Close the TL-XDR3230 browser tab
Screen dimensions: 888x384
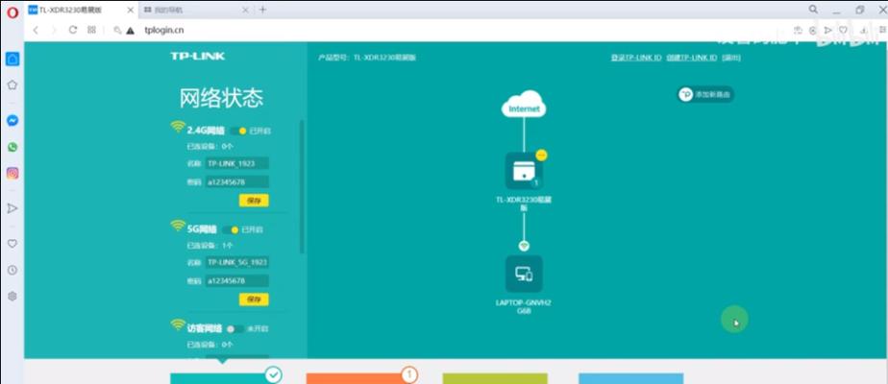131,11
